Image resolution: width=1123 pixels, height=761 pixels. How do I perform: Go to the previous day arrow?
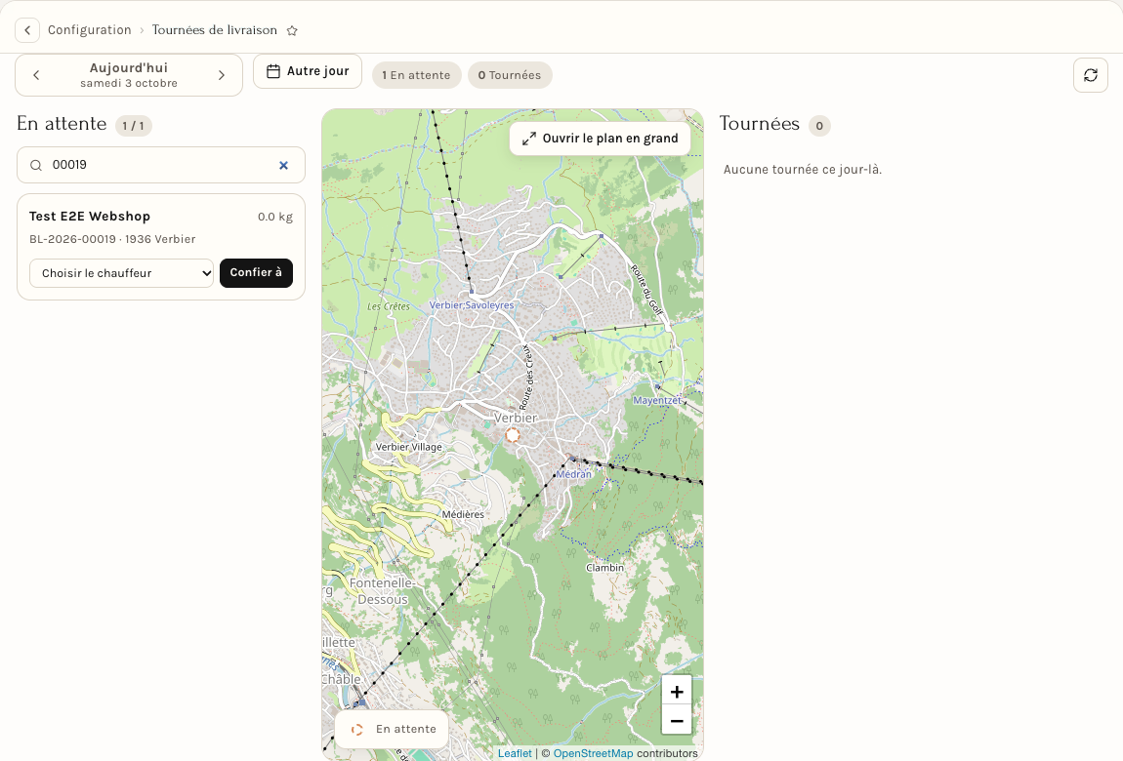coord(36,75)
